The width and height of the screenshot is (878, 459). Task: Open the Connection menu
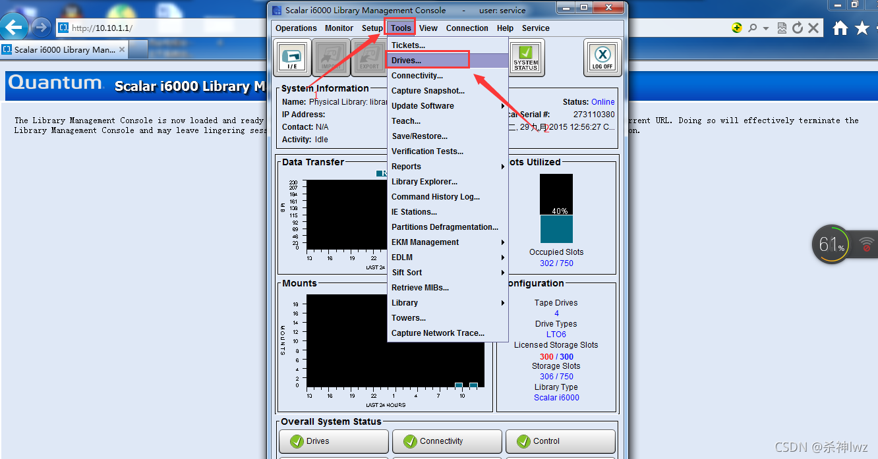coord(467,28)
